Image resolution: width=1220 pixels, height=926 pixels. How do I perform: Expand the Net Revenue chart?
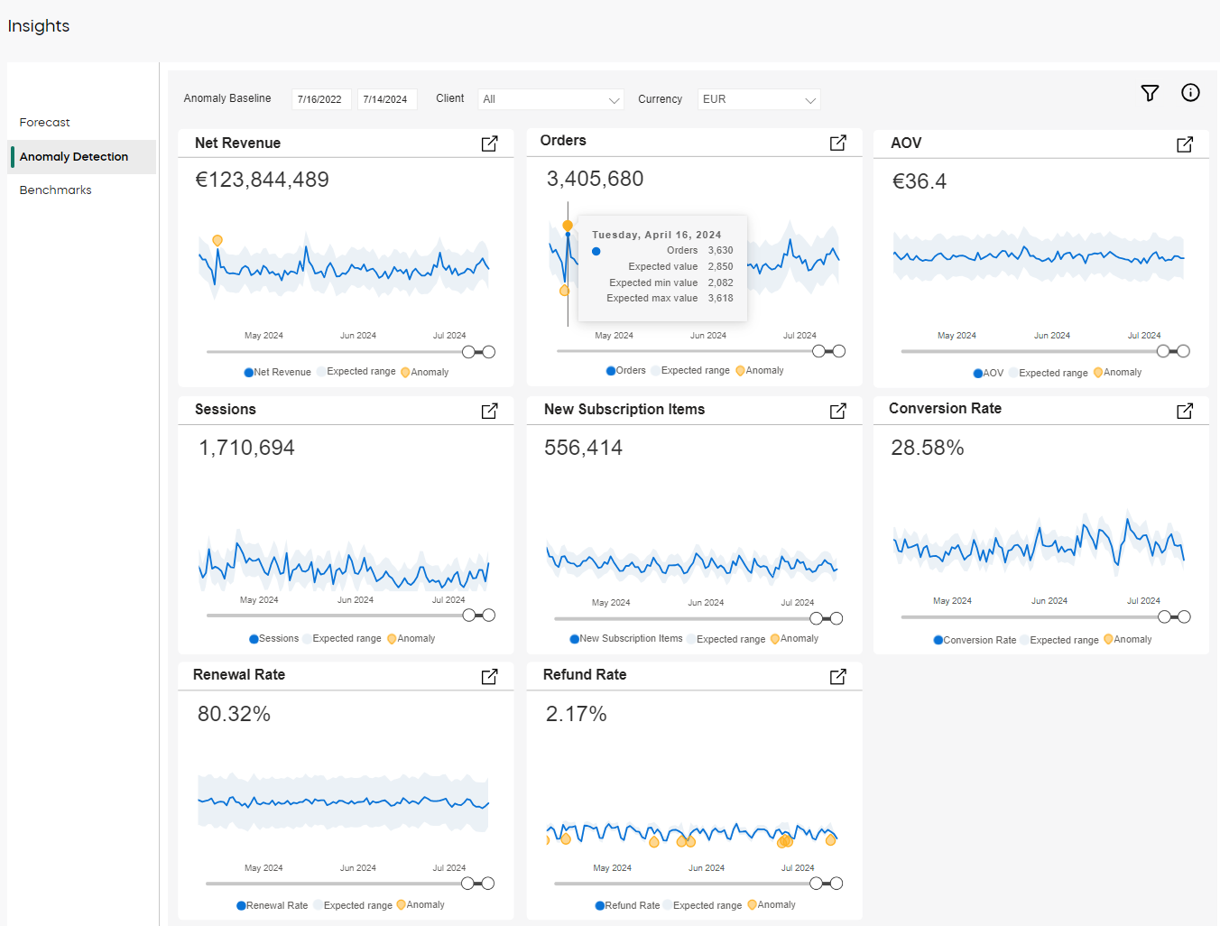click(x=489, y=144)
